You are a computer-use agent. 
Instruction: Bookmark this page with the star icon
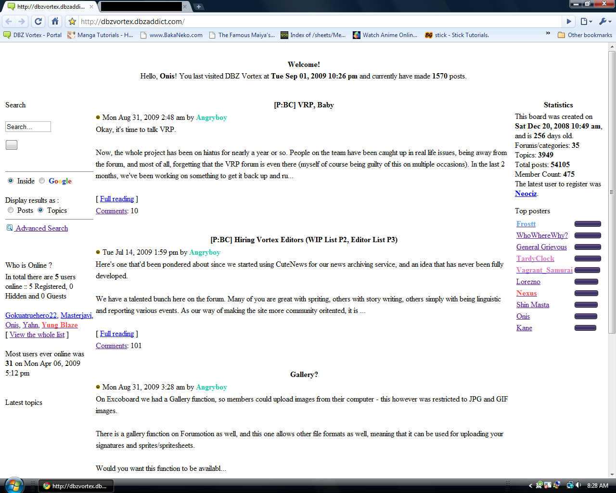72,22
